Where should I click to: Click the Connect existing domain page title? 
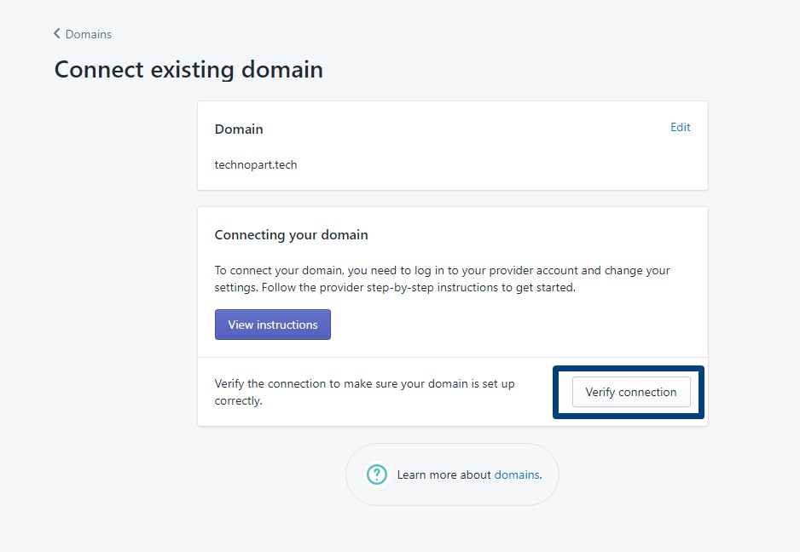[x=188, y=69]
